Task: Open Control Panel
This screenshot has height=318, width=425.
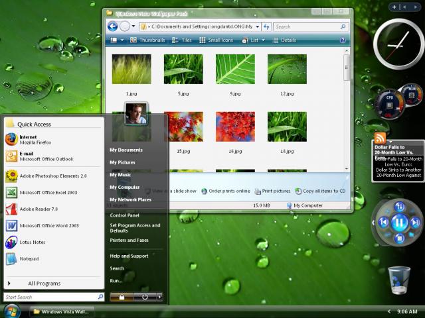Action: tap(124, 215)
